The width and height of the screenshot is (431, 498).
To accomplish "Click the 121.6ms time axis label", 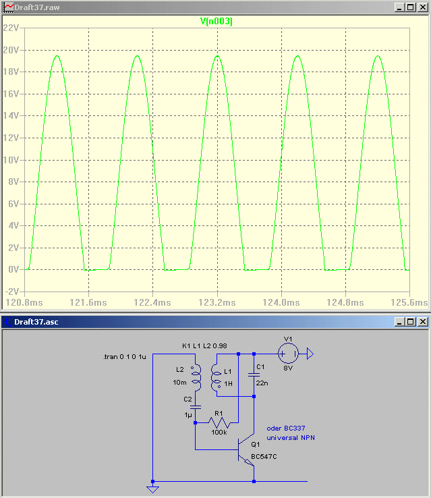I will pyautogui.click(x=88, y=302).
